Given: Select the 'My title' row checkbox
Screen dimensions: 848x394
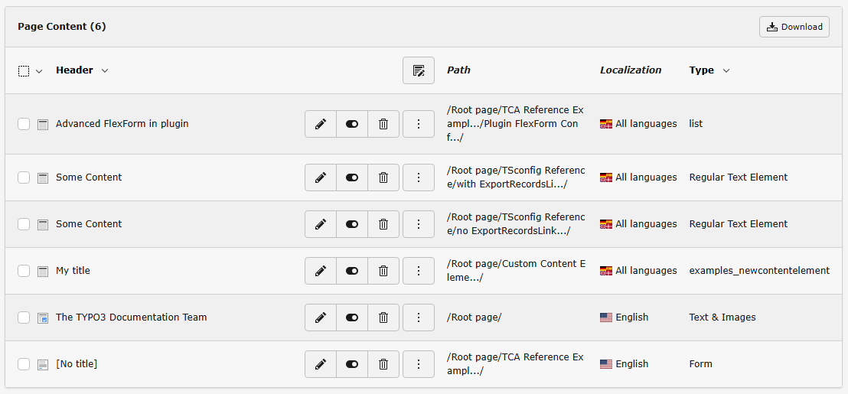Looking at the screenshot, I should pos(24,271).
